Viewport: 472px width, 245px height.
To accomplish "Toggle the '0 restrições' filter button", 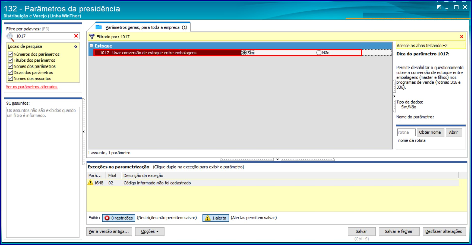I will tap(119, 218).
